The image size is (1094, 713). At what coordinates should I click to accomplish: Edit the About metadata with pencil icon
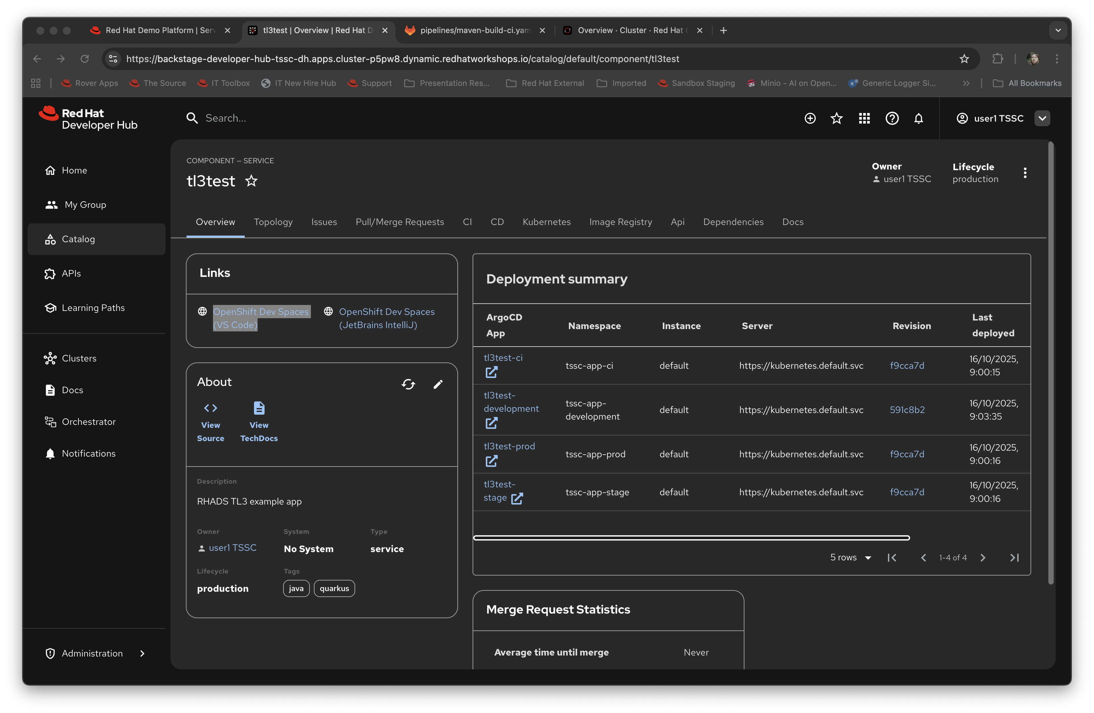(x=438, y=384)
